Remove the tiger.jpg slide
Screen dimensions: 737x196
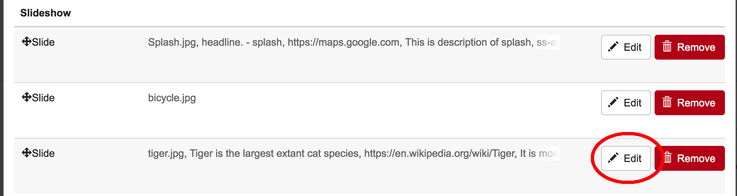pos(689,158)
